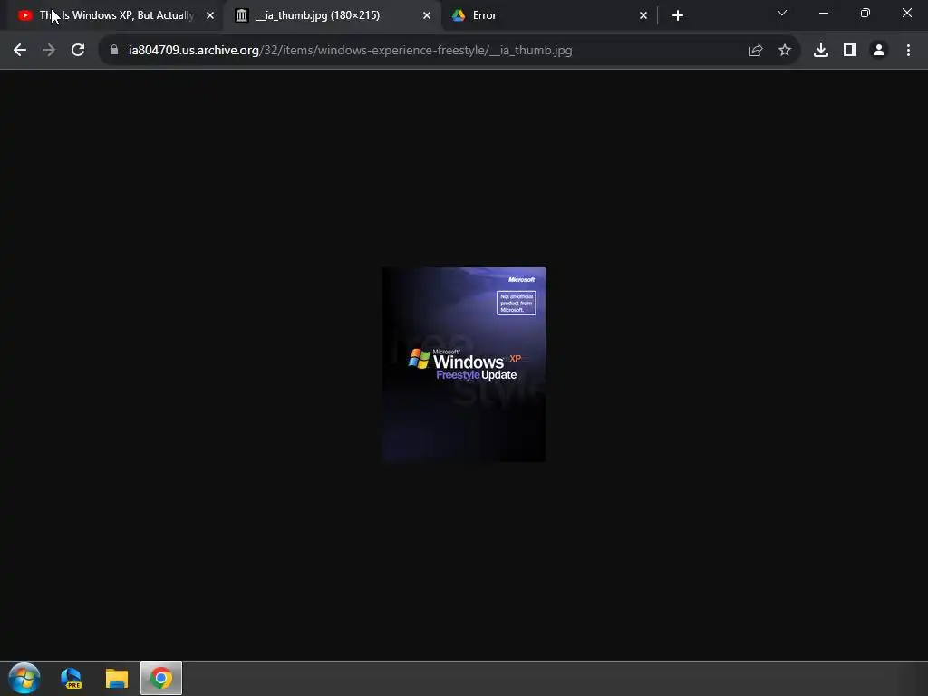This screenshot has width=928, height=696.
Task: Click the Chrome taskbar icon
Action: point(161,678)
